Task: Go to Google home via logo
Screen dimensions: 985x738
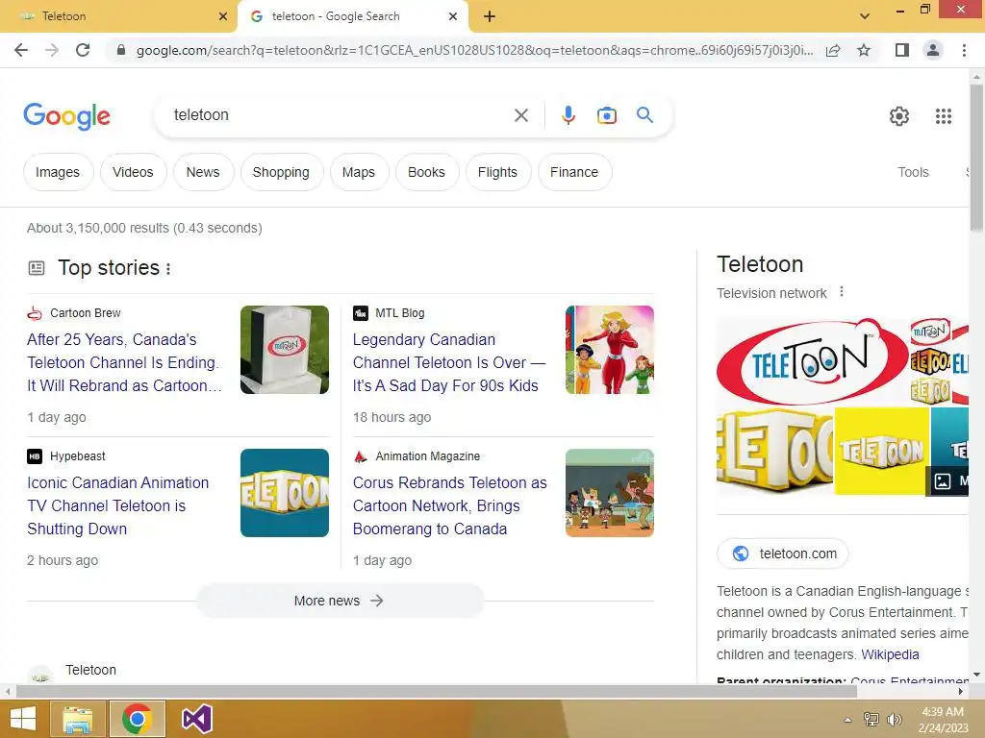Action: (x=66, y=116)
